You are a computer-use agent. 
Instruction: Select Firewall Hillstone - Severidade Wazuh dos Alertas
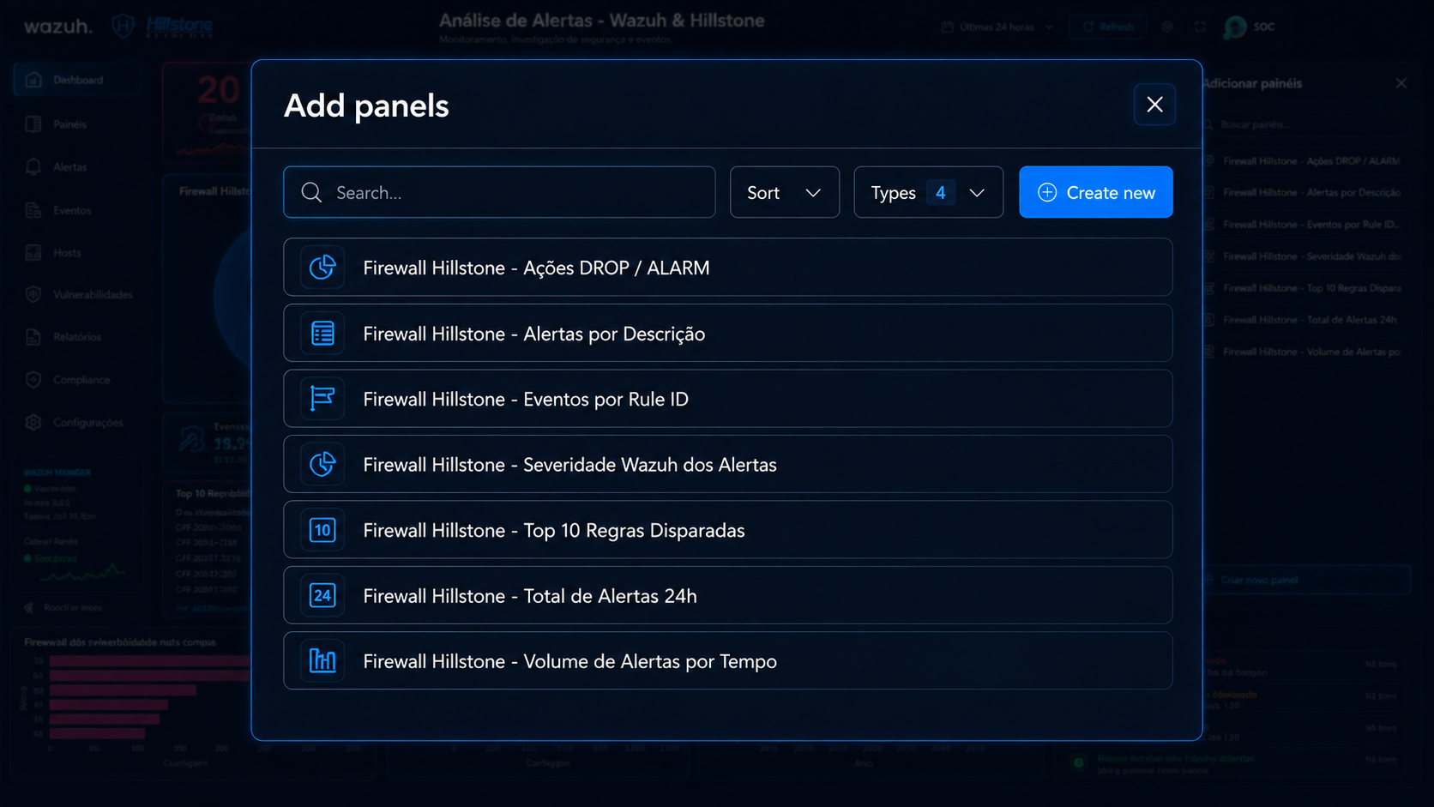(728, 464)
